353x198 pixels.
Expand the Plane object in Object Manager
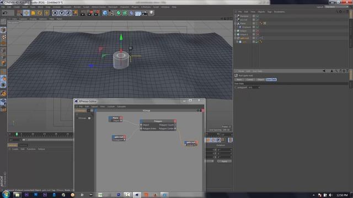[236, 23]
